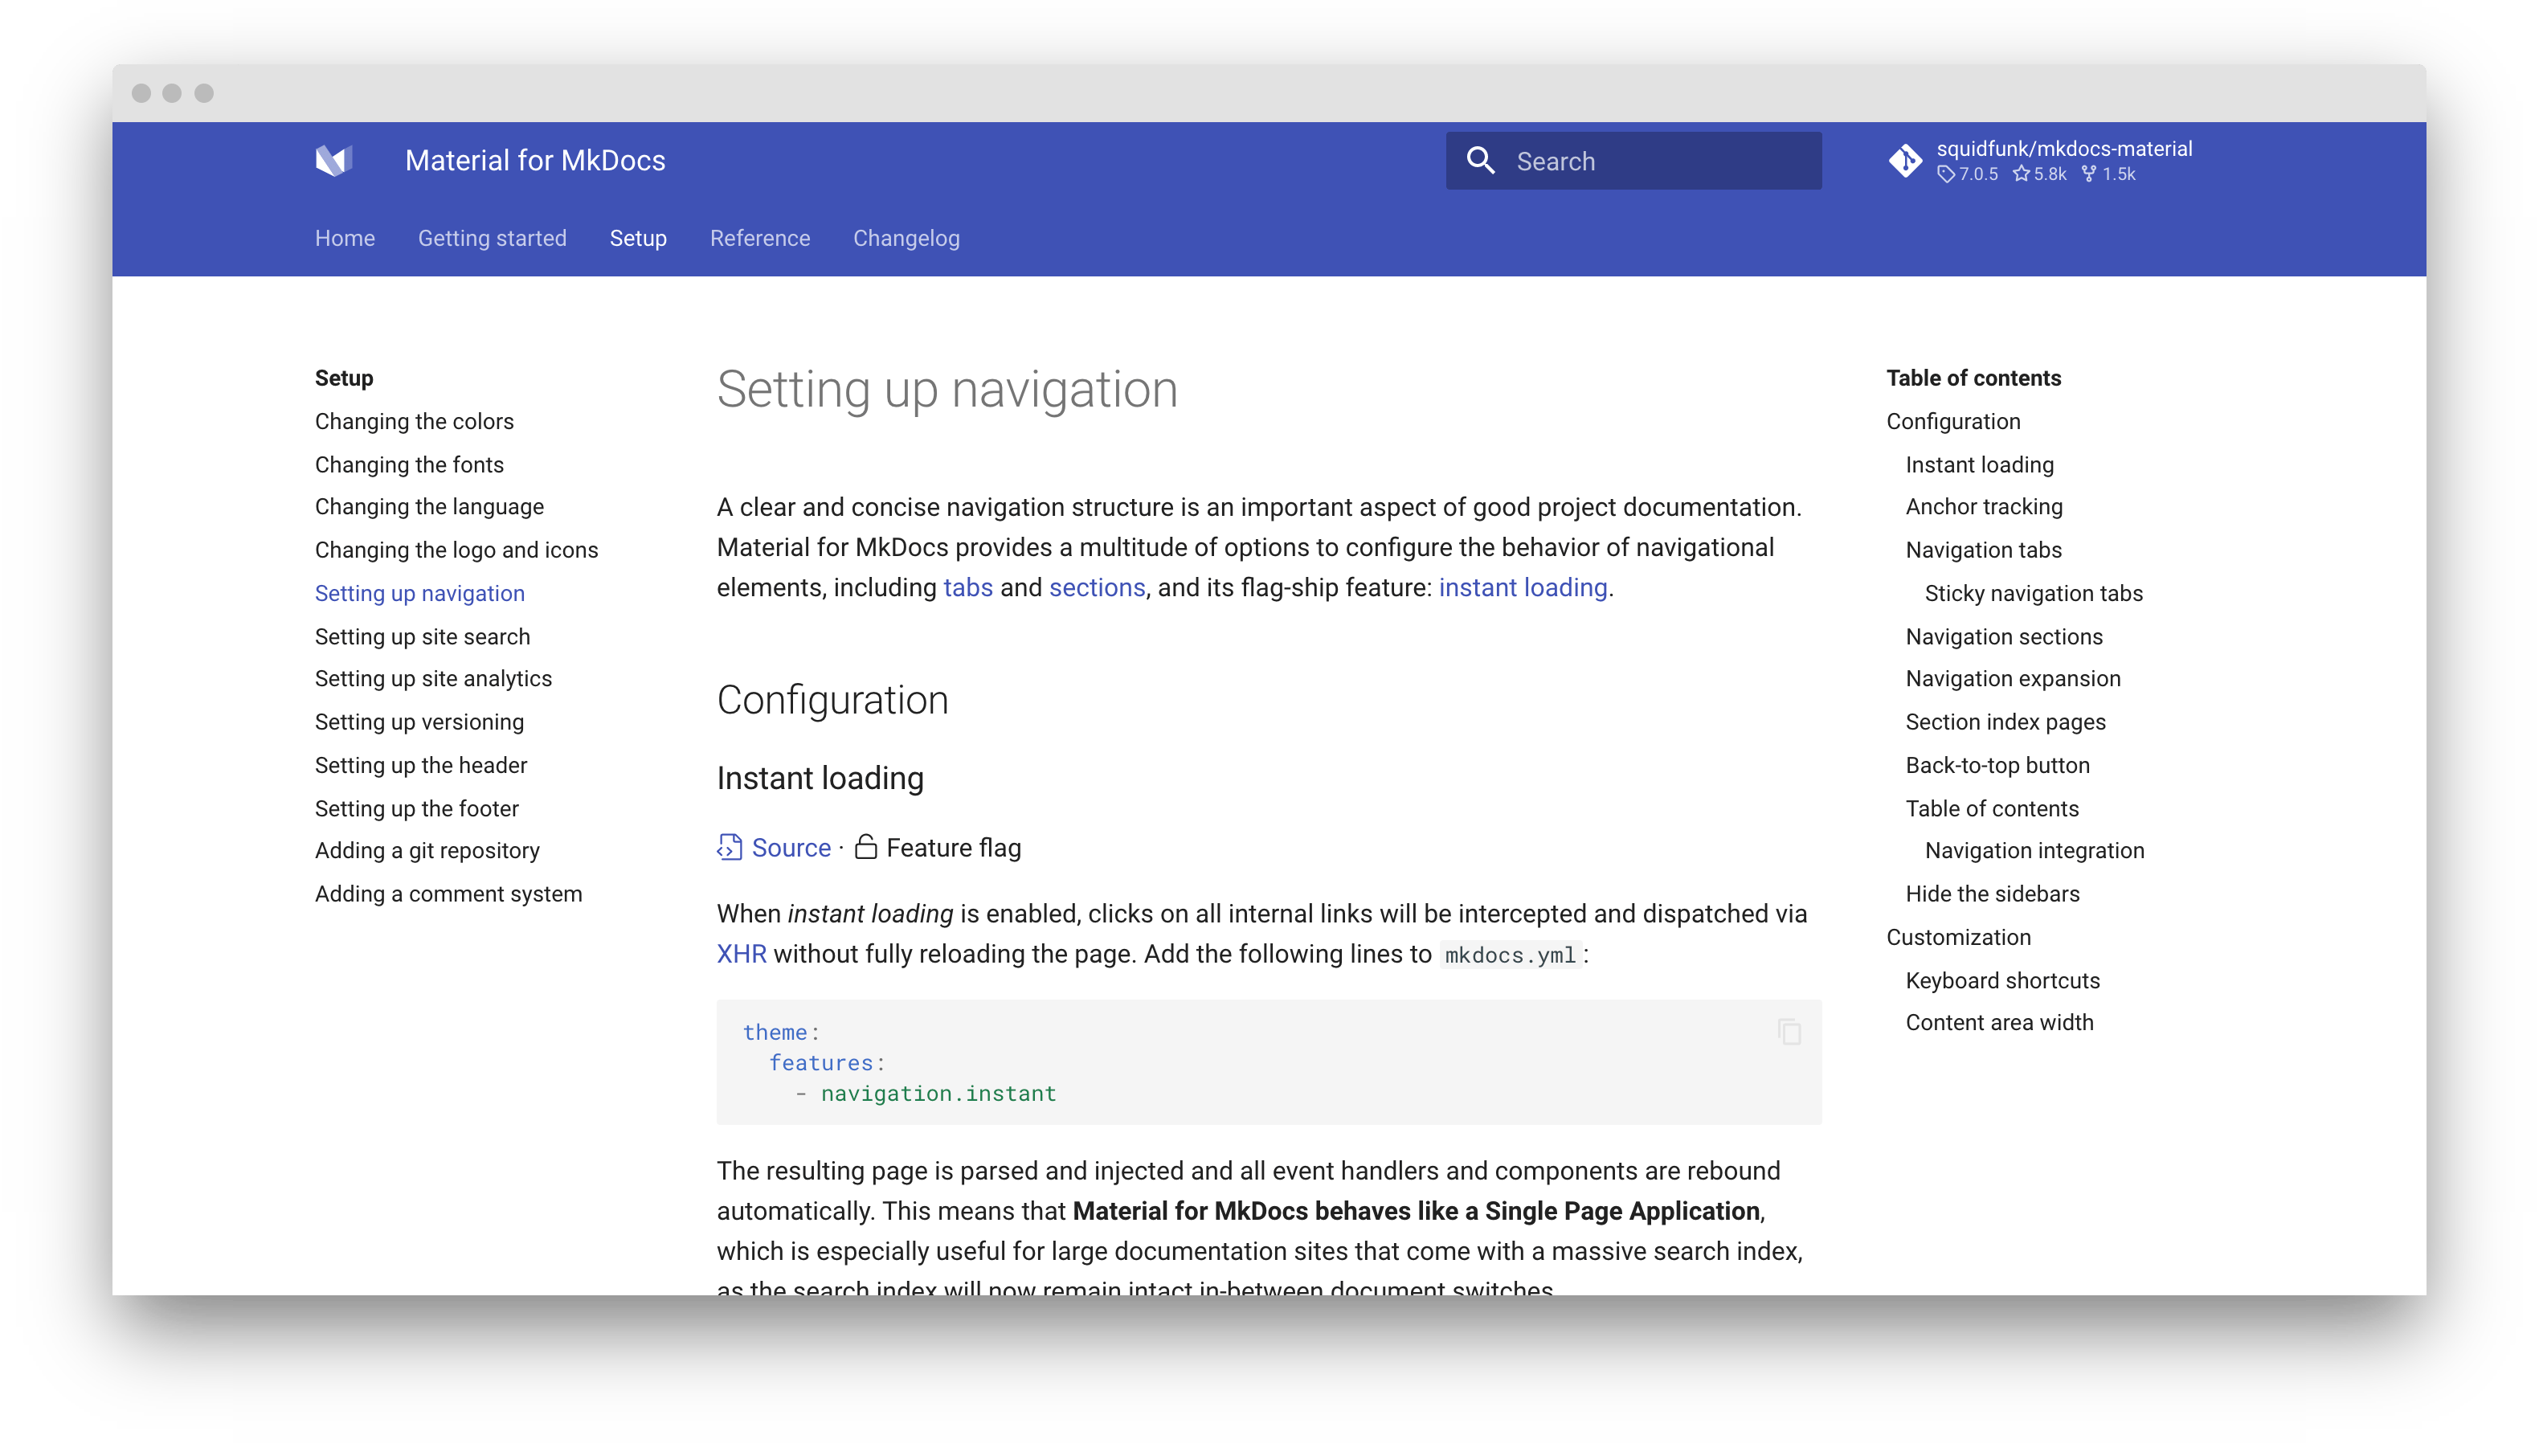Viewport: 2539px width, 1456px height.
Task: Open 'Adding a comment system' sidebar link
Action: point(449,893)
